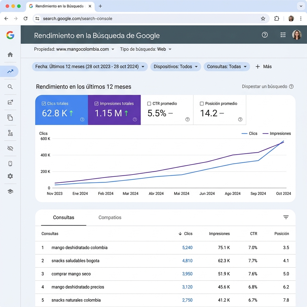The image size is (307, 307).
Task: Open Google apps grid icon
Action: [x=283, y=35]
